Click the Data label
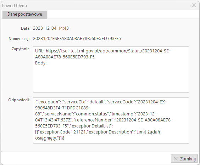This screenshot has height=165, width=200. pos(25,28)
